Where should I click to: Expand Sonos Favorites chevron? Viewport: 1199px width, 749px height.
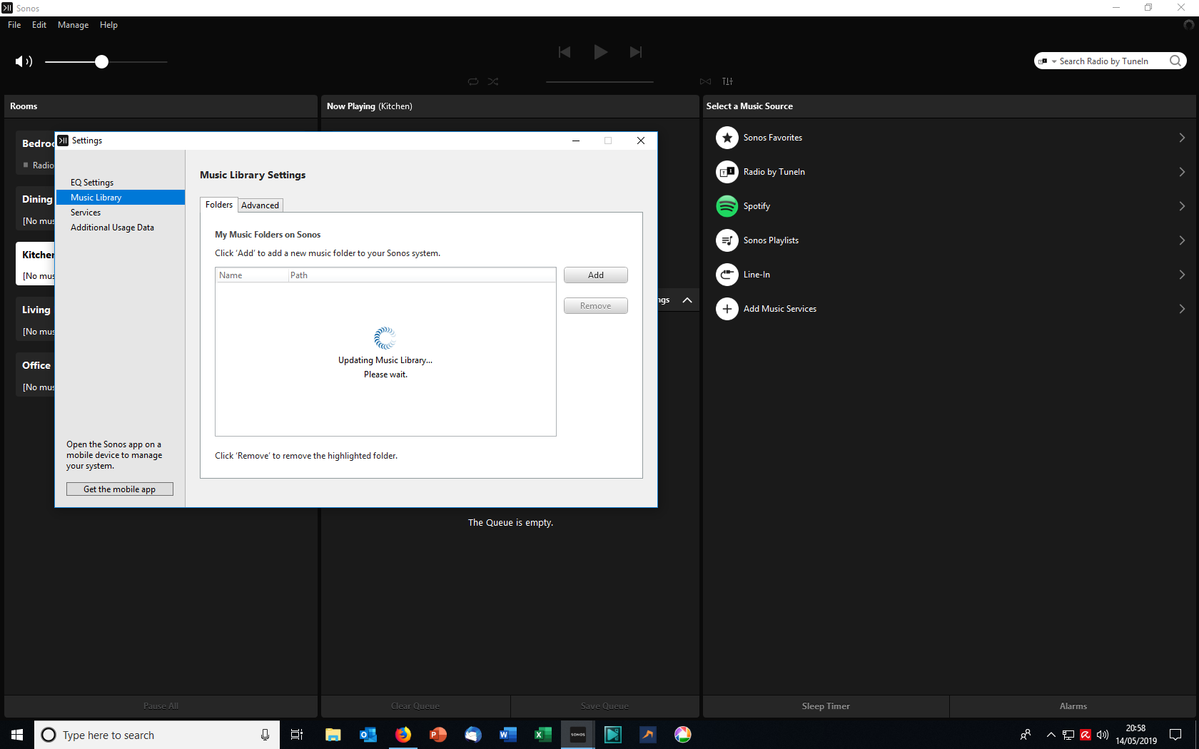tap(1182, 138)
